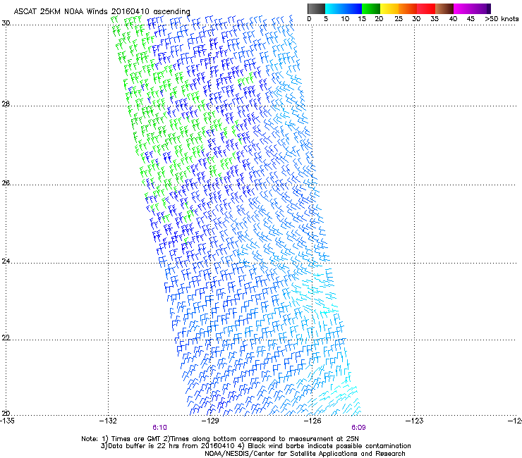Click longitude label '-132'
Screen dimensions: 522x458
coord(108,421)
